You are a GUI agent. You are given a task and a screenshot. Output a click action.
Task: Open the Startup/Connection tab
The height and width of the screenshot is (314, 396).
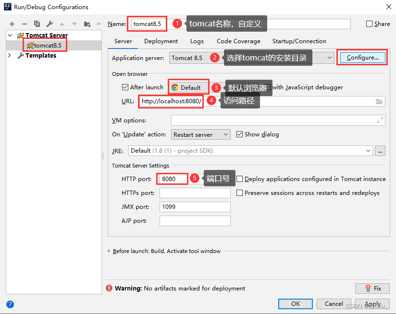(x=299, y=41)
